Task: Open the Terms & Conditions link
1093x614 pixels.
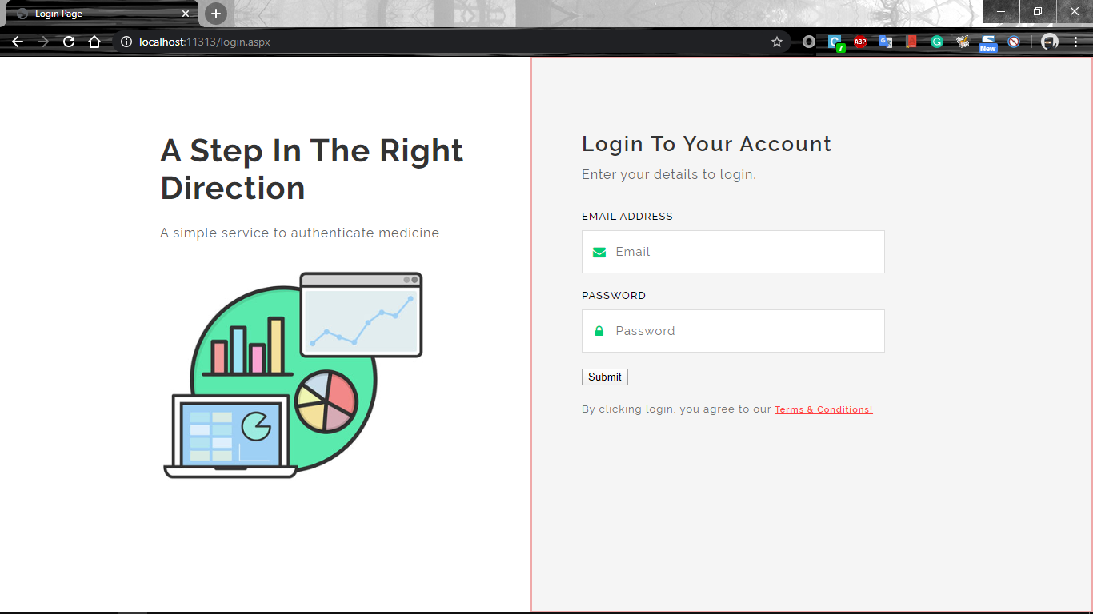Action: 823,409
